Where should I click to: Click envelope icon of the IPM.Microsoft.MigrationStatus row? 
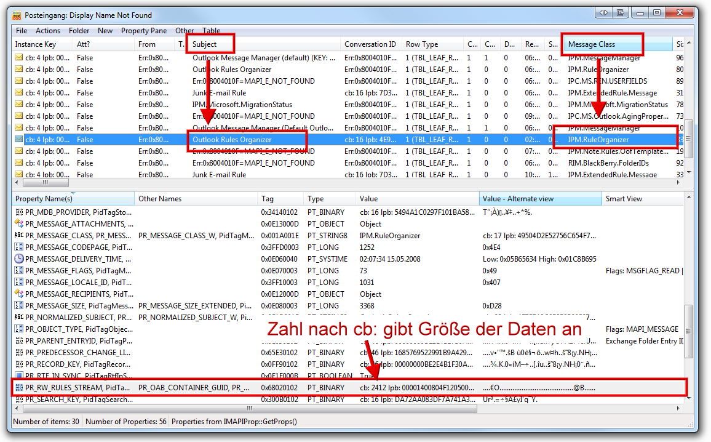click(x=19, y=105)
